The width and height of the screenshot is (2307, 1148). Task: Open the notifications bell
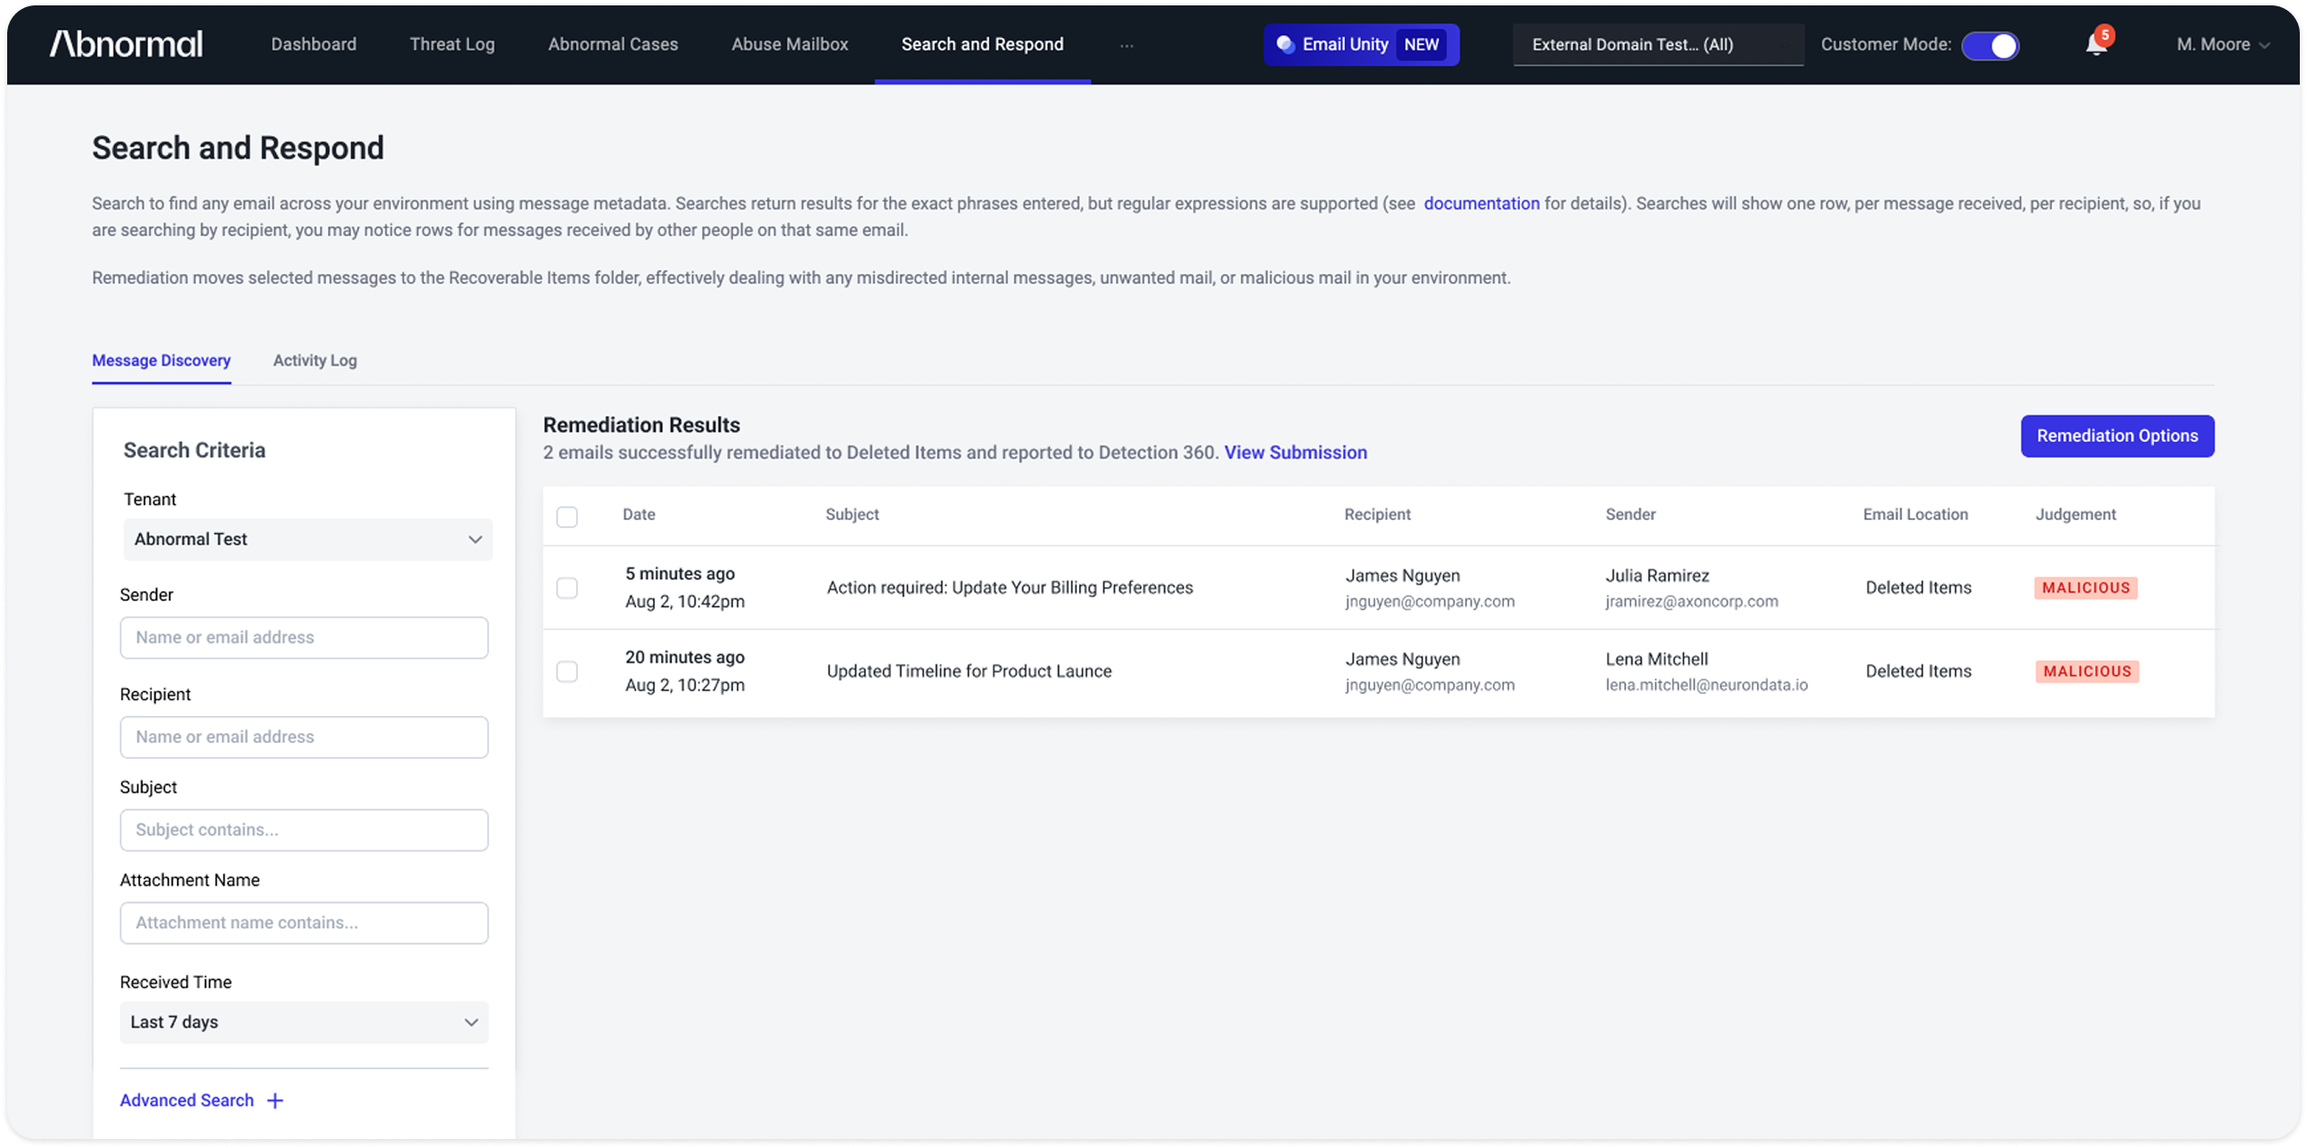2097,43
